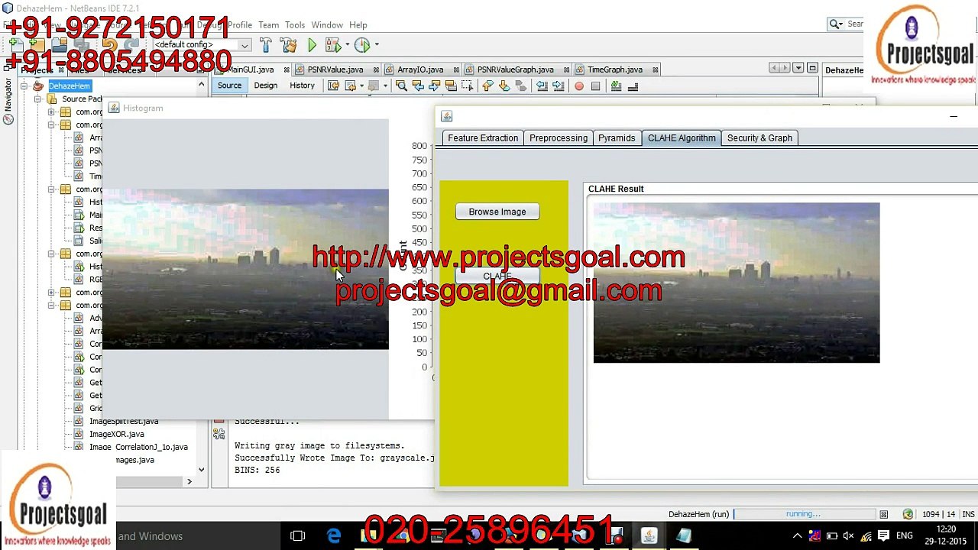Open the Tools menu
The height and width of the screenshot is (550, 978).
click(295, 25)
